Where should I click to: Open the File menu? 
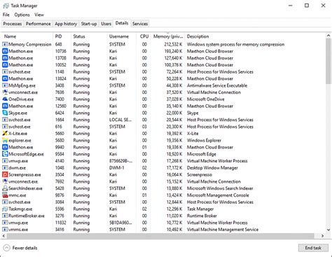[x=6, y=15]
